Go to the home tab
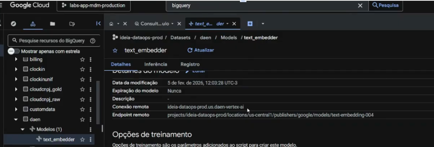Viewport: 434px width, 147px height. pos(111,23)
